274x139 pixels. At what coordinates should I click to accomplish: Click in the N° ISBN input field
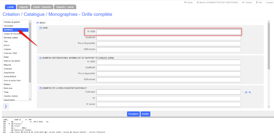(168, 32)
